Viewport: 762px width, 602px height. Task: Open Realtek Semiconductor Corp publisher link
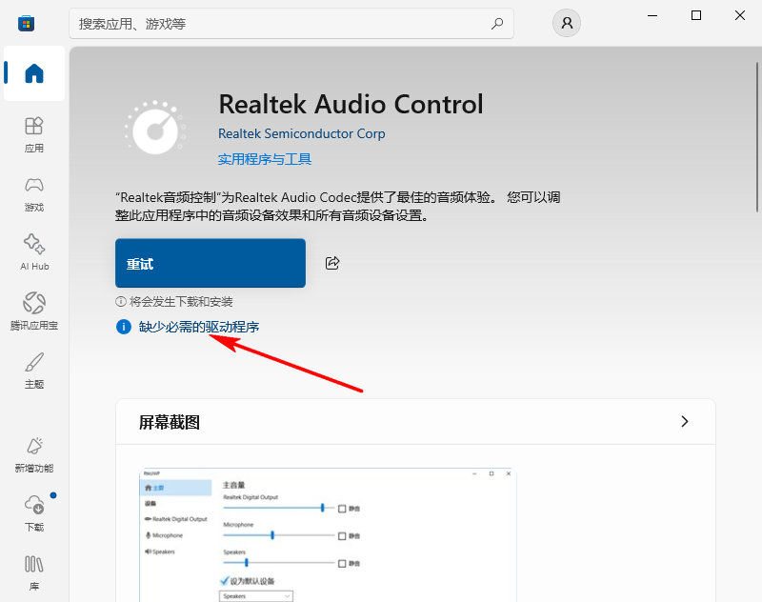tap(301, 133)
